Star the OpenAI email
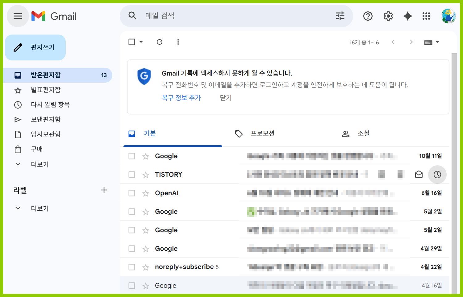The height and width of the screenshot is (297, 463). tap(146, 193)
